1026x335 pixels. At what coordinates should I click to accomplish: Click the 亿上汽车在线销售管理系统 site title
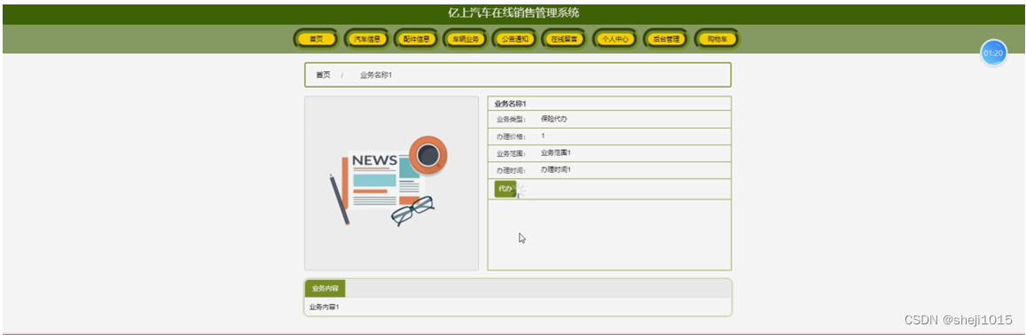tap(513, 13)
